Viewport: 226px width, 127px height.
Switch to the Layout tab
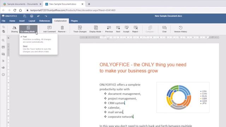tap(32, 21)
